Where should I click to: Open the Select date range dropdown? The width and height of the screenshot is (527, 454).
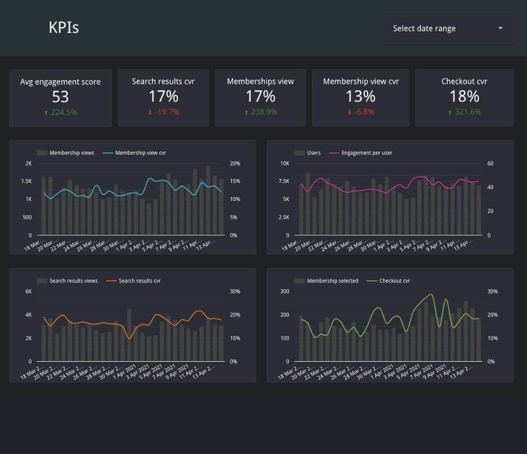448,28
